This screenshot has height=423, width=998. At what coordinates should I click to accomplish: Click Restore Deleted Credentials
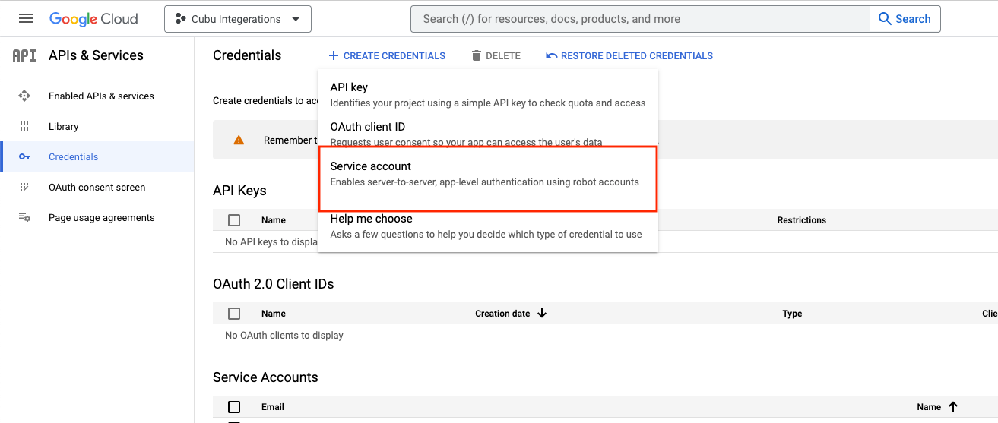tap(629, 56)
